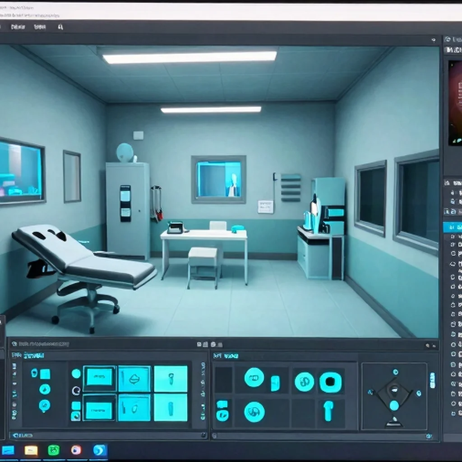Screen dimensions: 462x462
Task: Select the bright tile showing a capsule shape
Action: tap(171, 408)
